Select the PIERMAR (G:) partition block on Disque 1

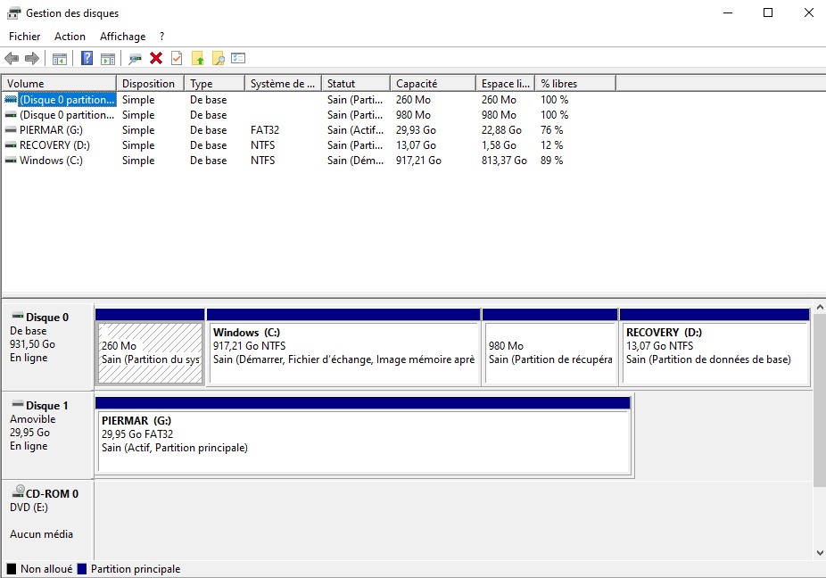click(x=363, y=436)
